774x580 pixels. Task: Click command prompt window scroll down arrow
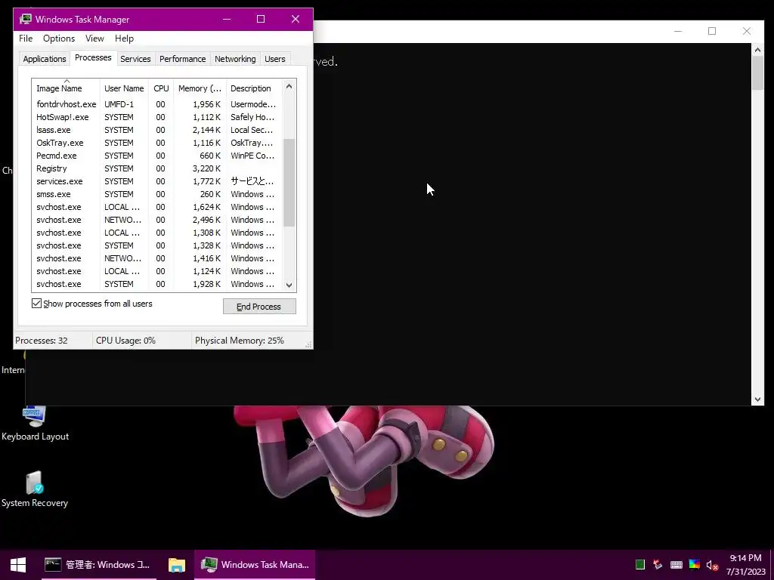point(757,400)
